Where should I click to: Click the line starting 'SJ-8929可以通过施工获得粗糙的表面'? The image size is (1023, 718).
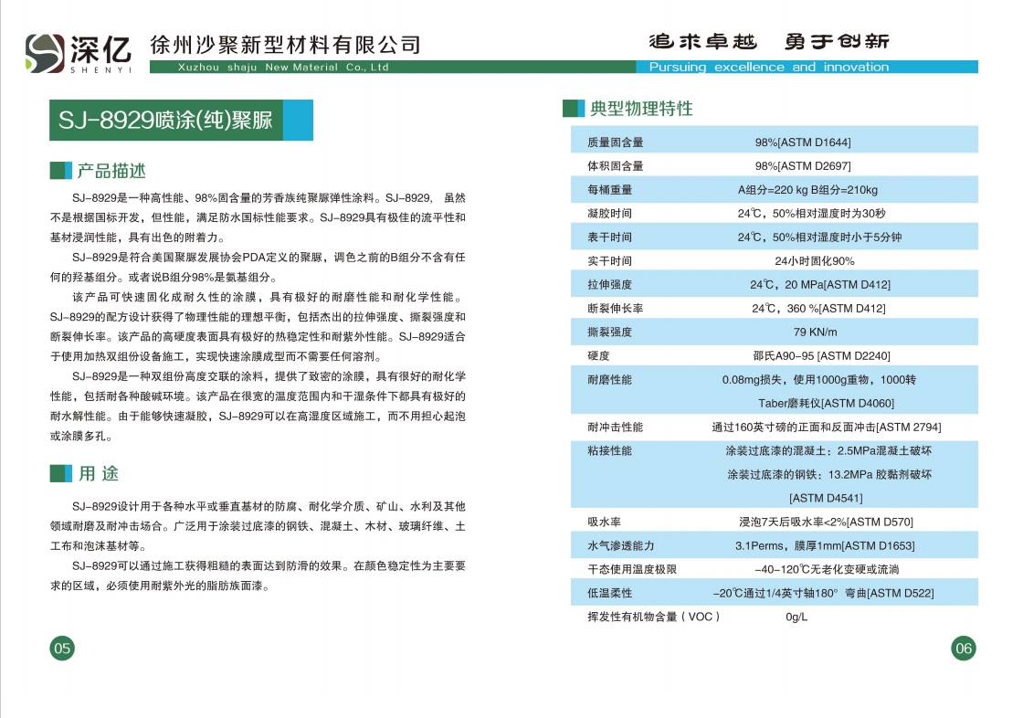point(269,566)
